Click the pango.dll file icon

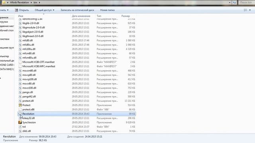[20, 92]
